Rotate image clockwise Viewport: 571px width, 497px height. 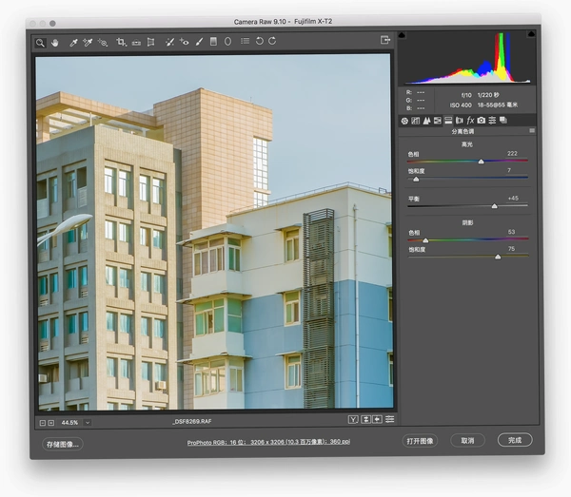coord(272,41)
